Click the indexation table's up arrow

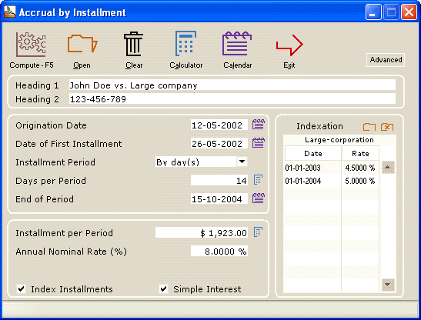pyautogui.click(x=388, y=167)
